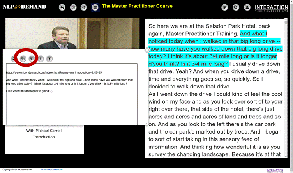Click the NLP on Demand logo

coord(24,7)
